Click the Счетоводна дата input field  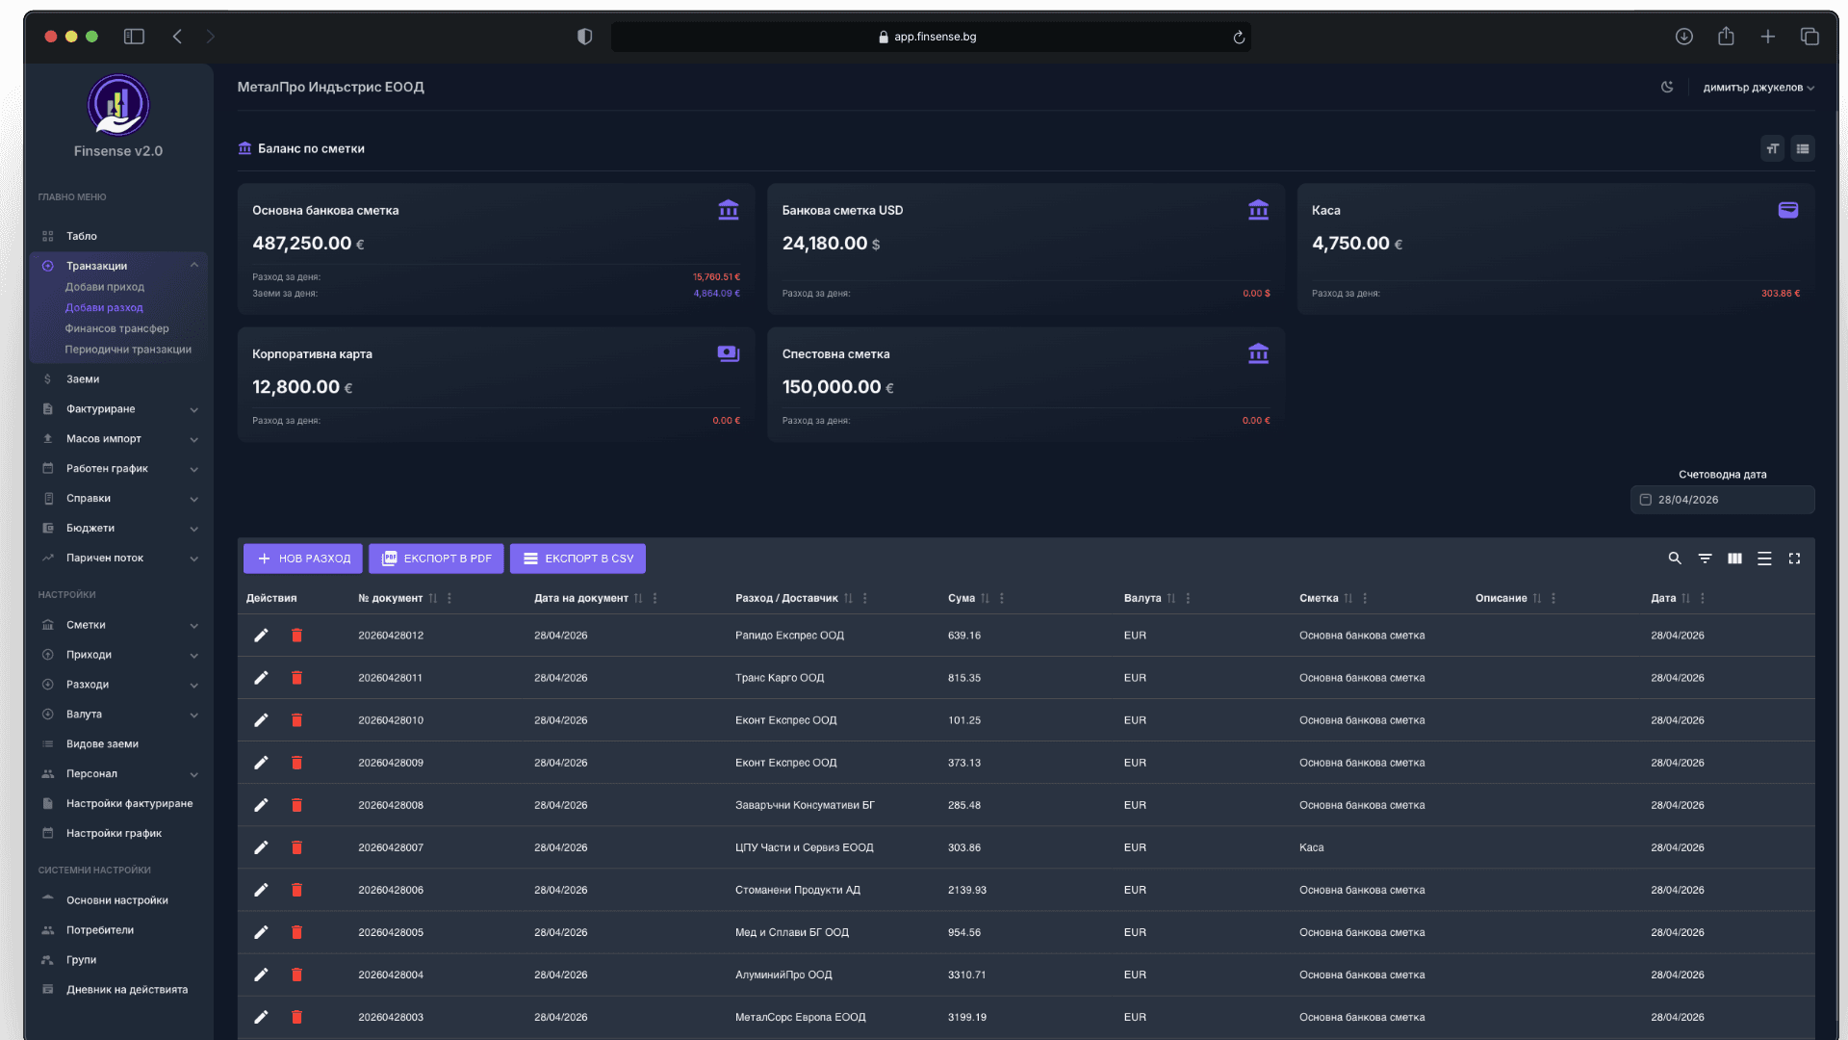1722,500
